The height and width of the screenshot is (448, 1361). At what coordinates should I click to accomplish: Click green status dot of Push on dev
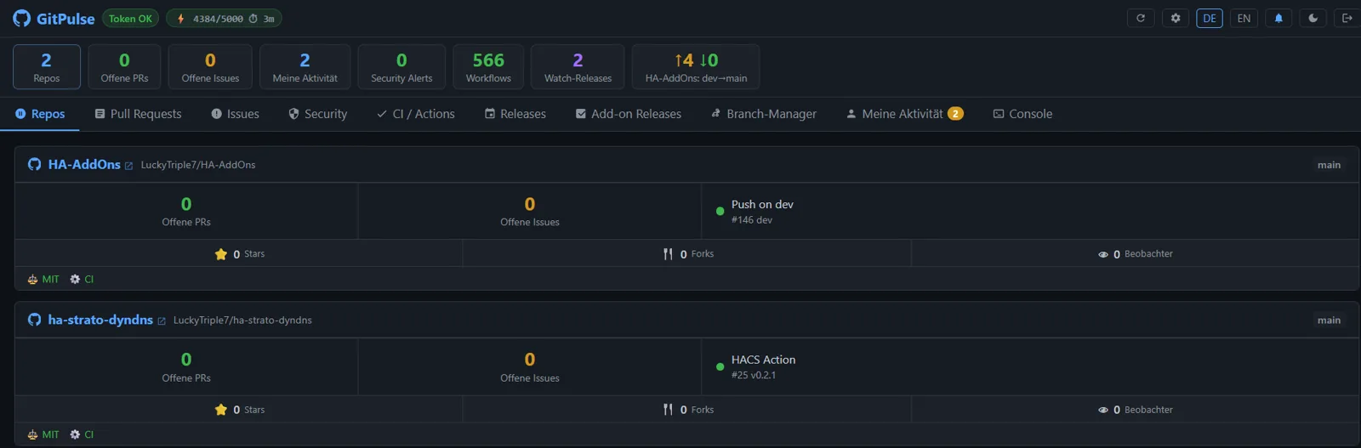click(x=720, y=211)
